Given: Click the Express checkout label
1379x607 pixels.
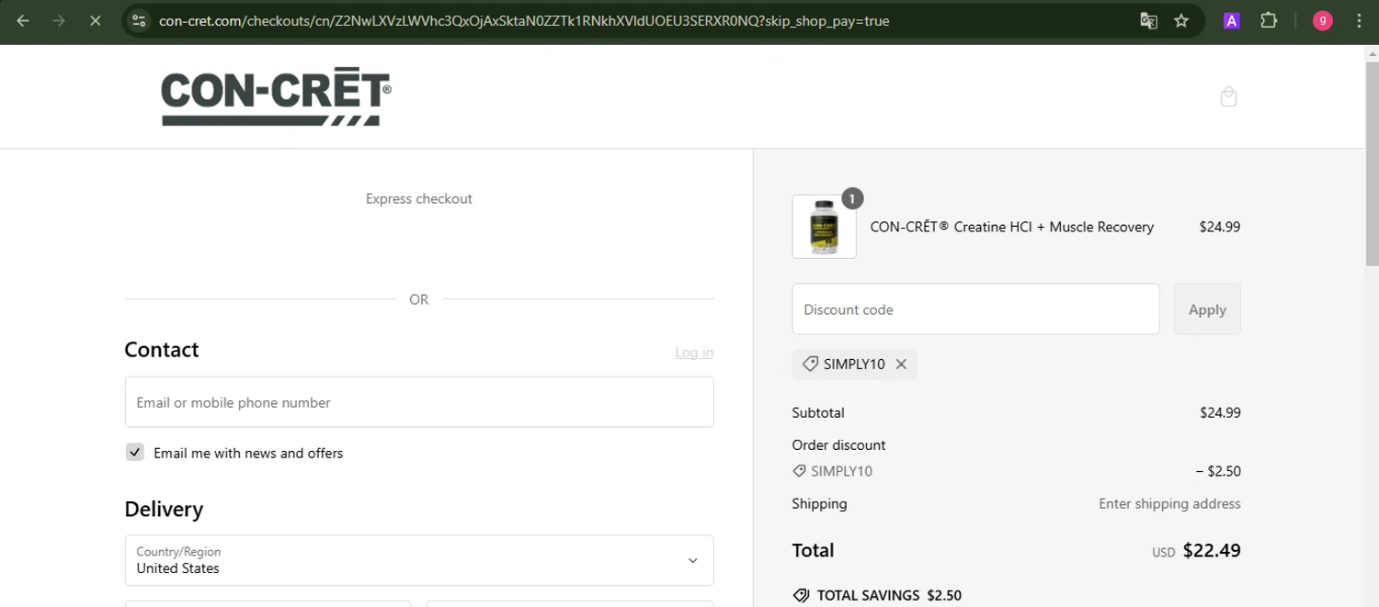Looking at the screenshot, I should pyautogui.click(x=419, y=198).
